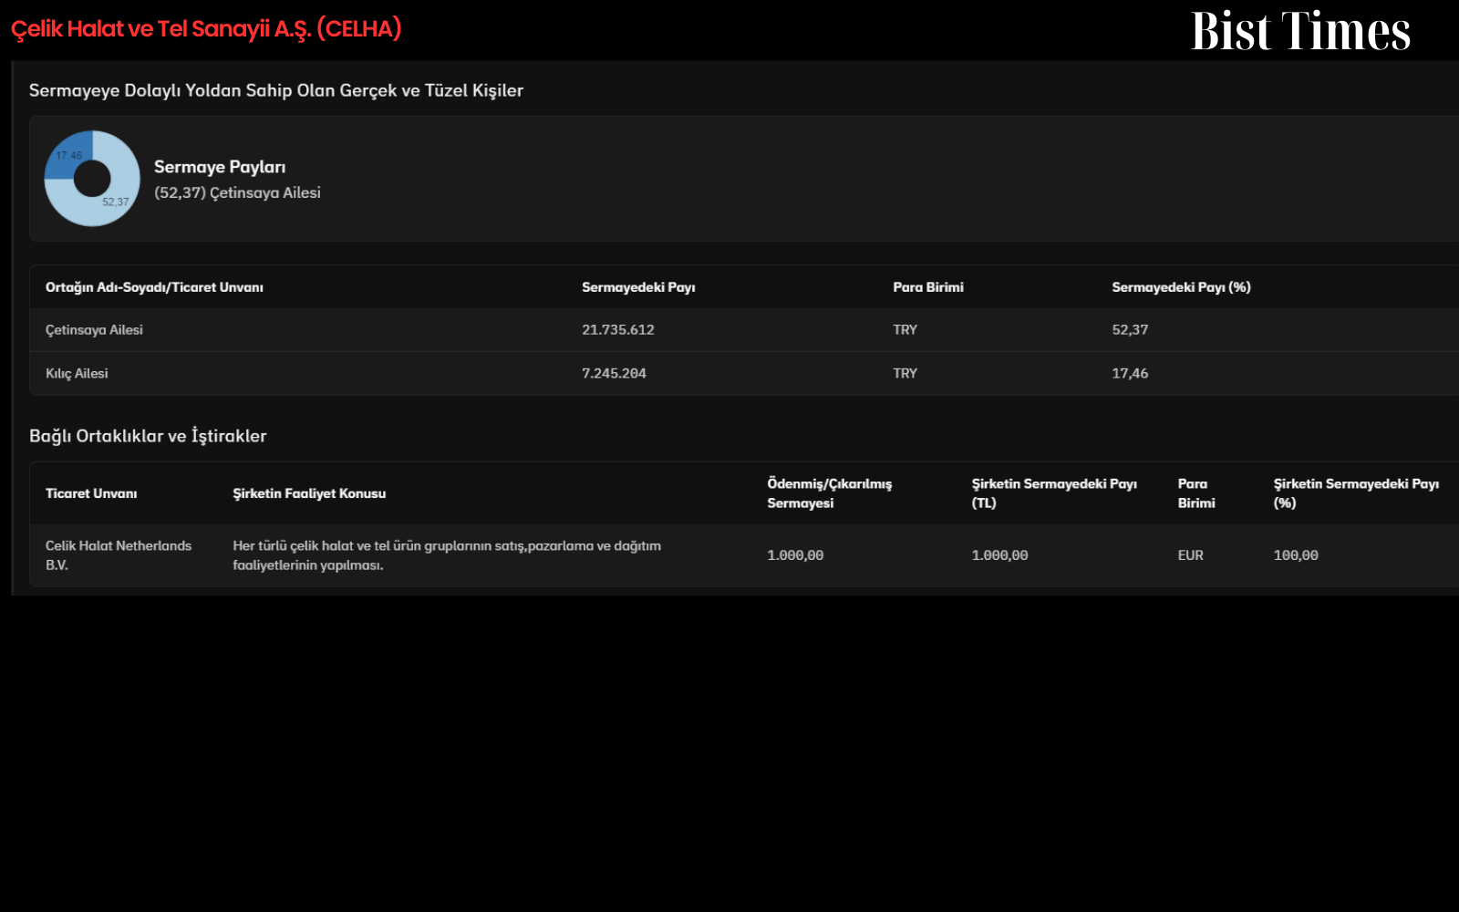Viewport: 1459px width, 912px height.
Task: Select the Çetinsaya Ailesi table row name
Action: (94, 330)
